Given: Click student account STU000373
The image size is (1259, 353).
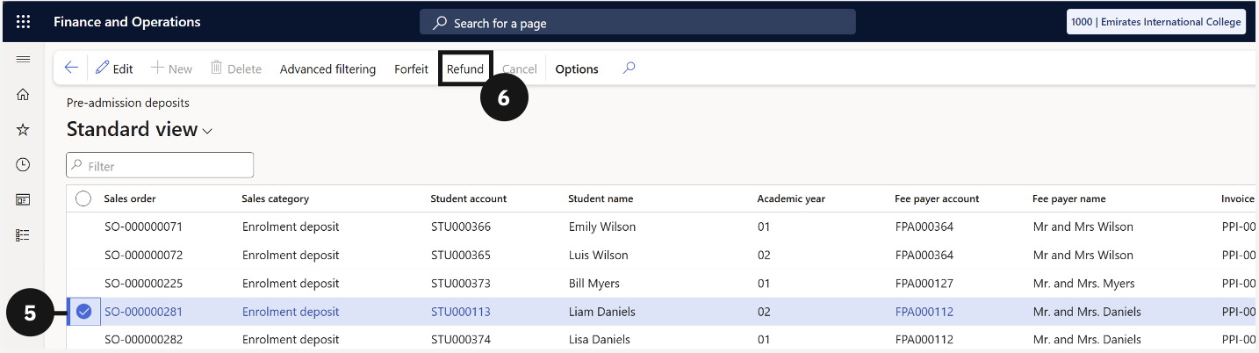Looking at the screenshot, I should (461, 284).
